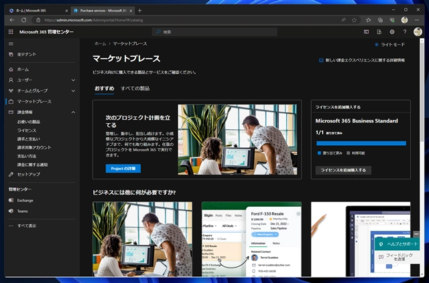
Task: Open ヘルプとサポート panel button
Action: [397, 244]
